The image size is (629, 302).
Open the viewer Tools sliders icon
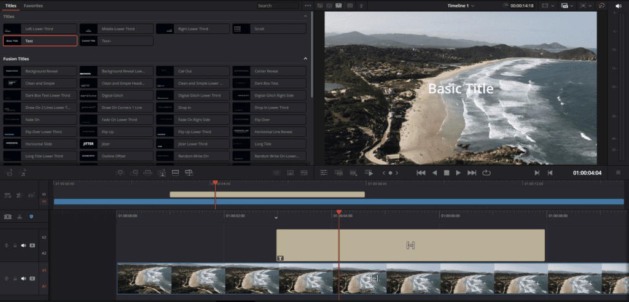pyautogui.click(x=324, y=173)
